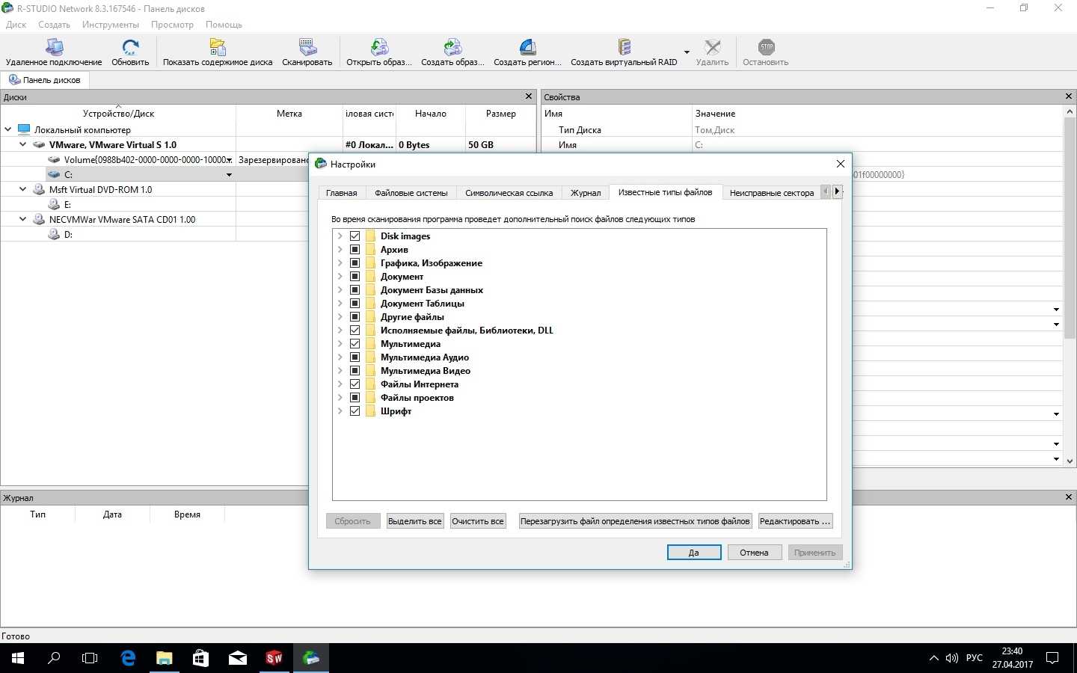Click the Удаленное подключение toolbar icon
The image size is (1077, 673).
point(54,48)
